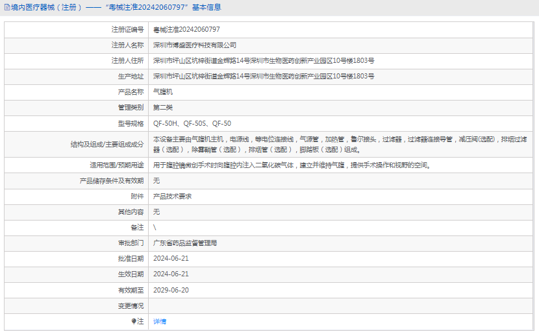
Task: Select the backslash value in 备注 row
Action: pos(155,228)
